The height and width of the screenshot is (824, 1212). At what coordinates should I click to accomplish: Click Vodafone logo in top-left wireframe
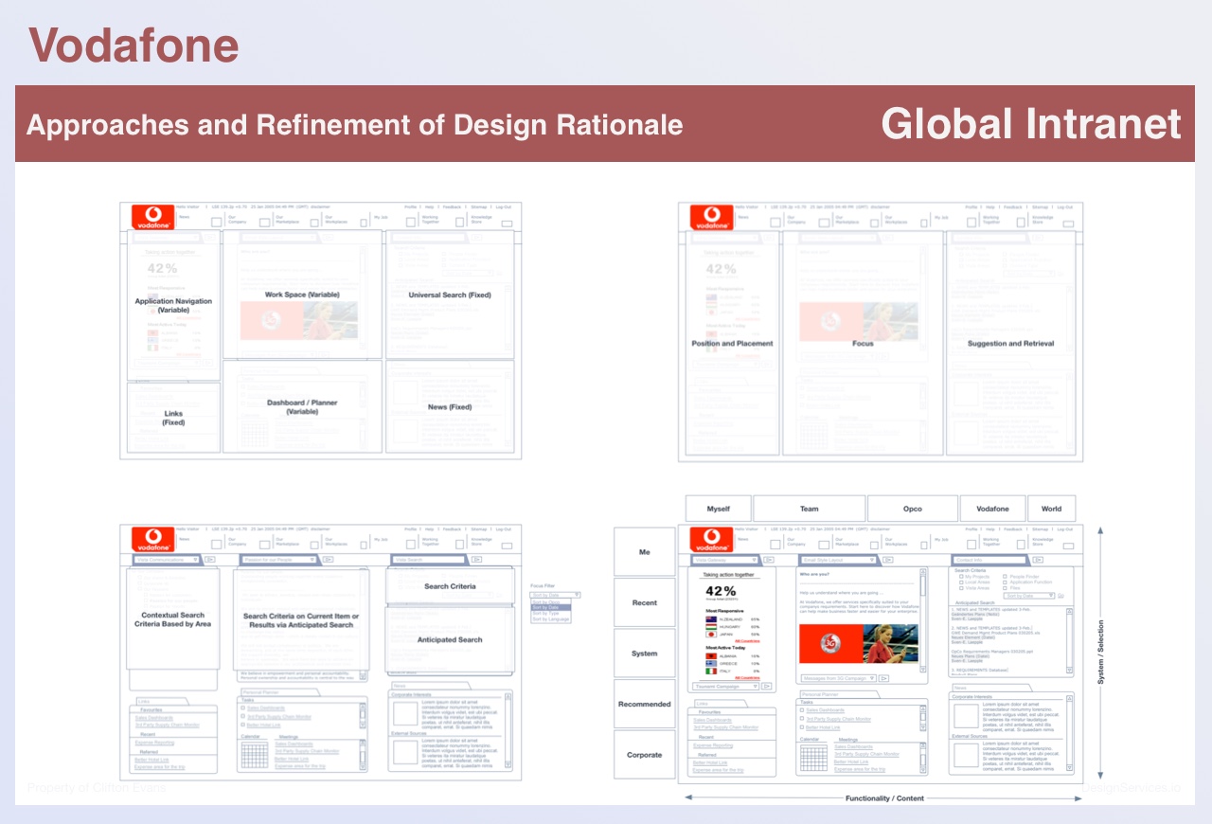pos(152,217)
